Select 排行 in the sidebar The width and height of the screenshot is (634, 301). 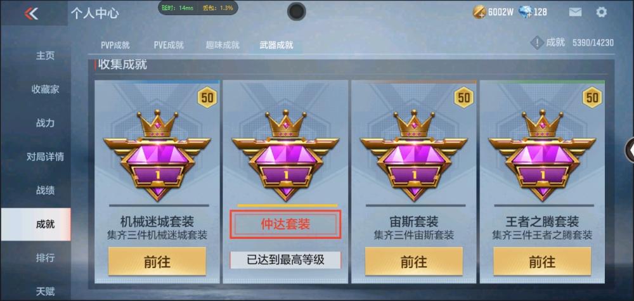click(45, 258)
